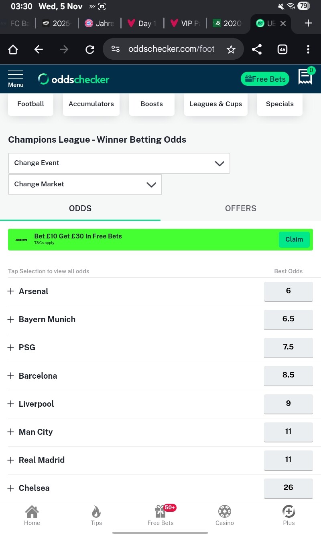Open the tab switcher showing 46

(x=282, y=49)
